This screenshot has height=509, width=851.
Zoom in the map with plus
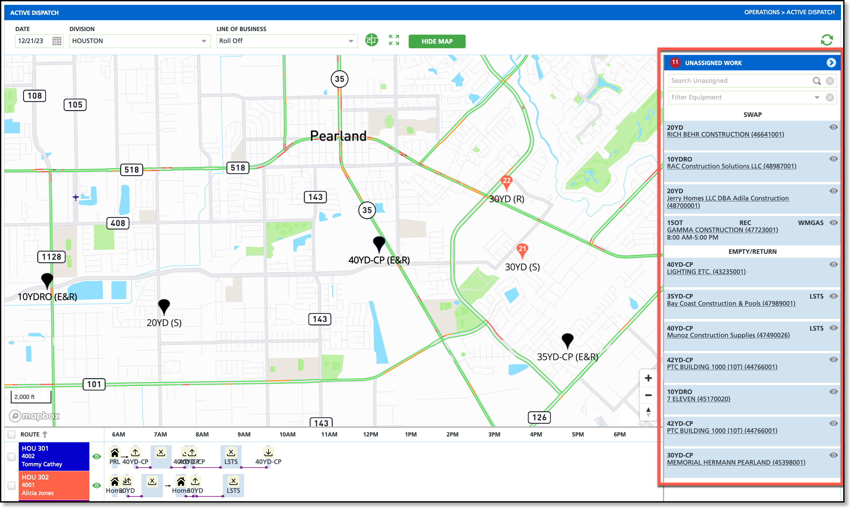(x=648, y=378)
